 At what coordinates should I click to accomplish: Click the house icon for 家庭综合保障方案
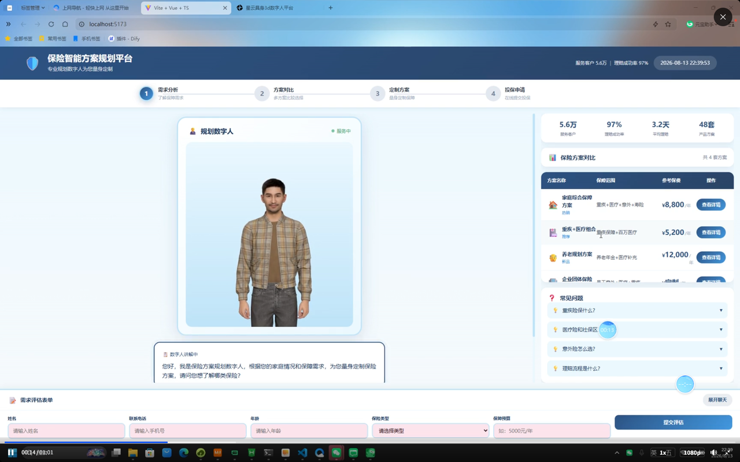[x=553, y=205]
